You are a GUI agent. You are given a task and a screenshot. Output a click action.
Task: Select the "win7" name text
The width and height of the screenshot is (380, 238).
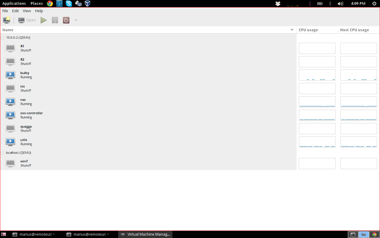point(24,161)
